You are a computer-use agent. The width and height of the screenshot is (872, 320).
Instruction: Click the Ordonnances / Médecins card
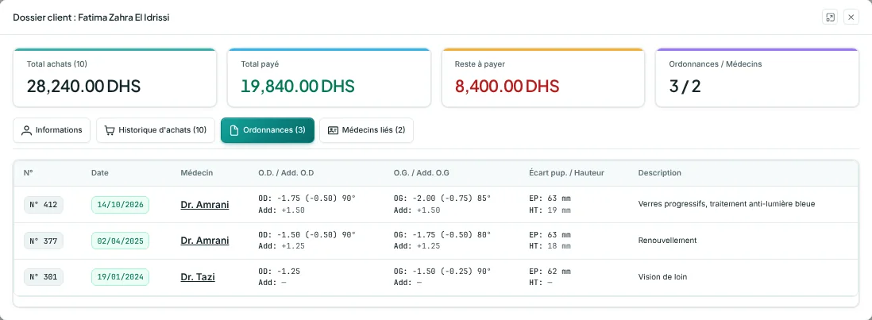tap(757, 77)
